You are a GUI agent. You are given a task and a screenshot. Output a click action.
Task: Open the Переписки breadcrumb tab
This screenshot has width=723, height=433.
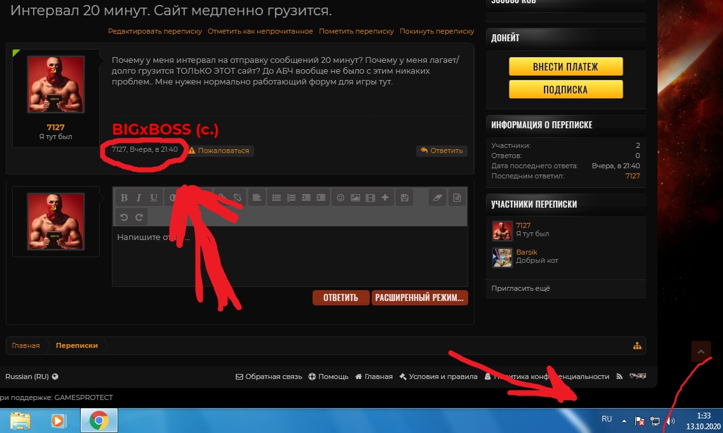tap(77, 345)
